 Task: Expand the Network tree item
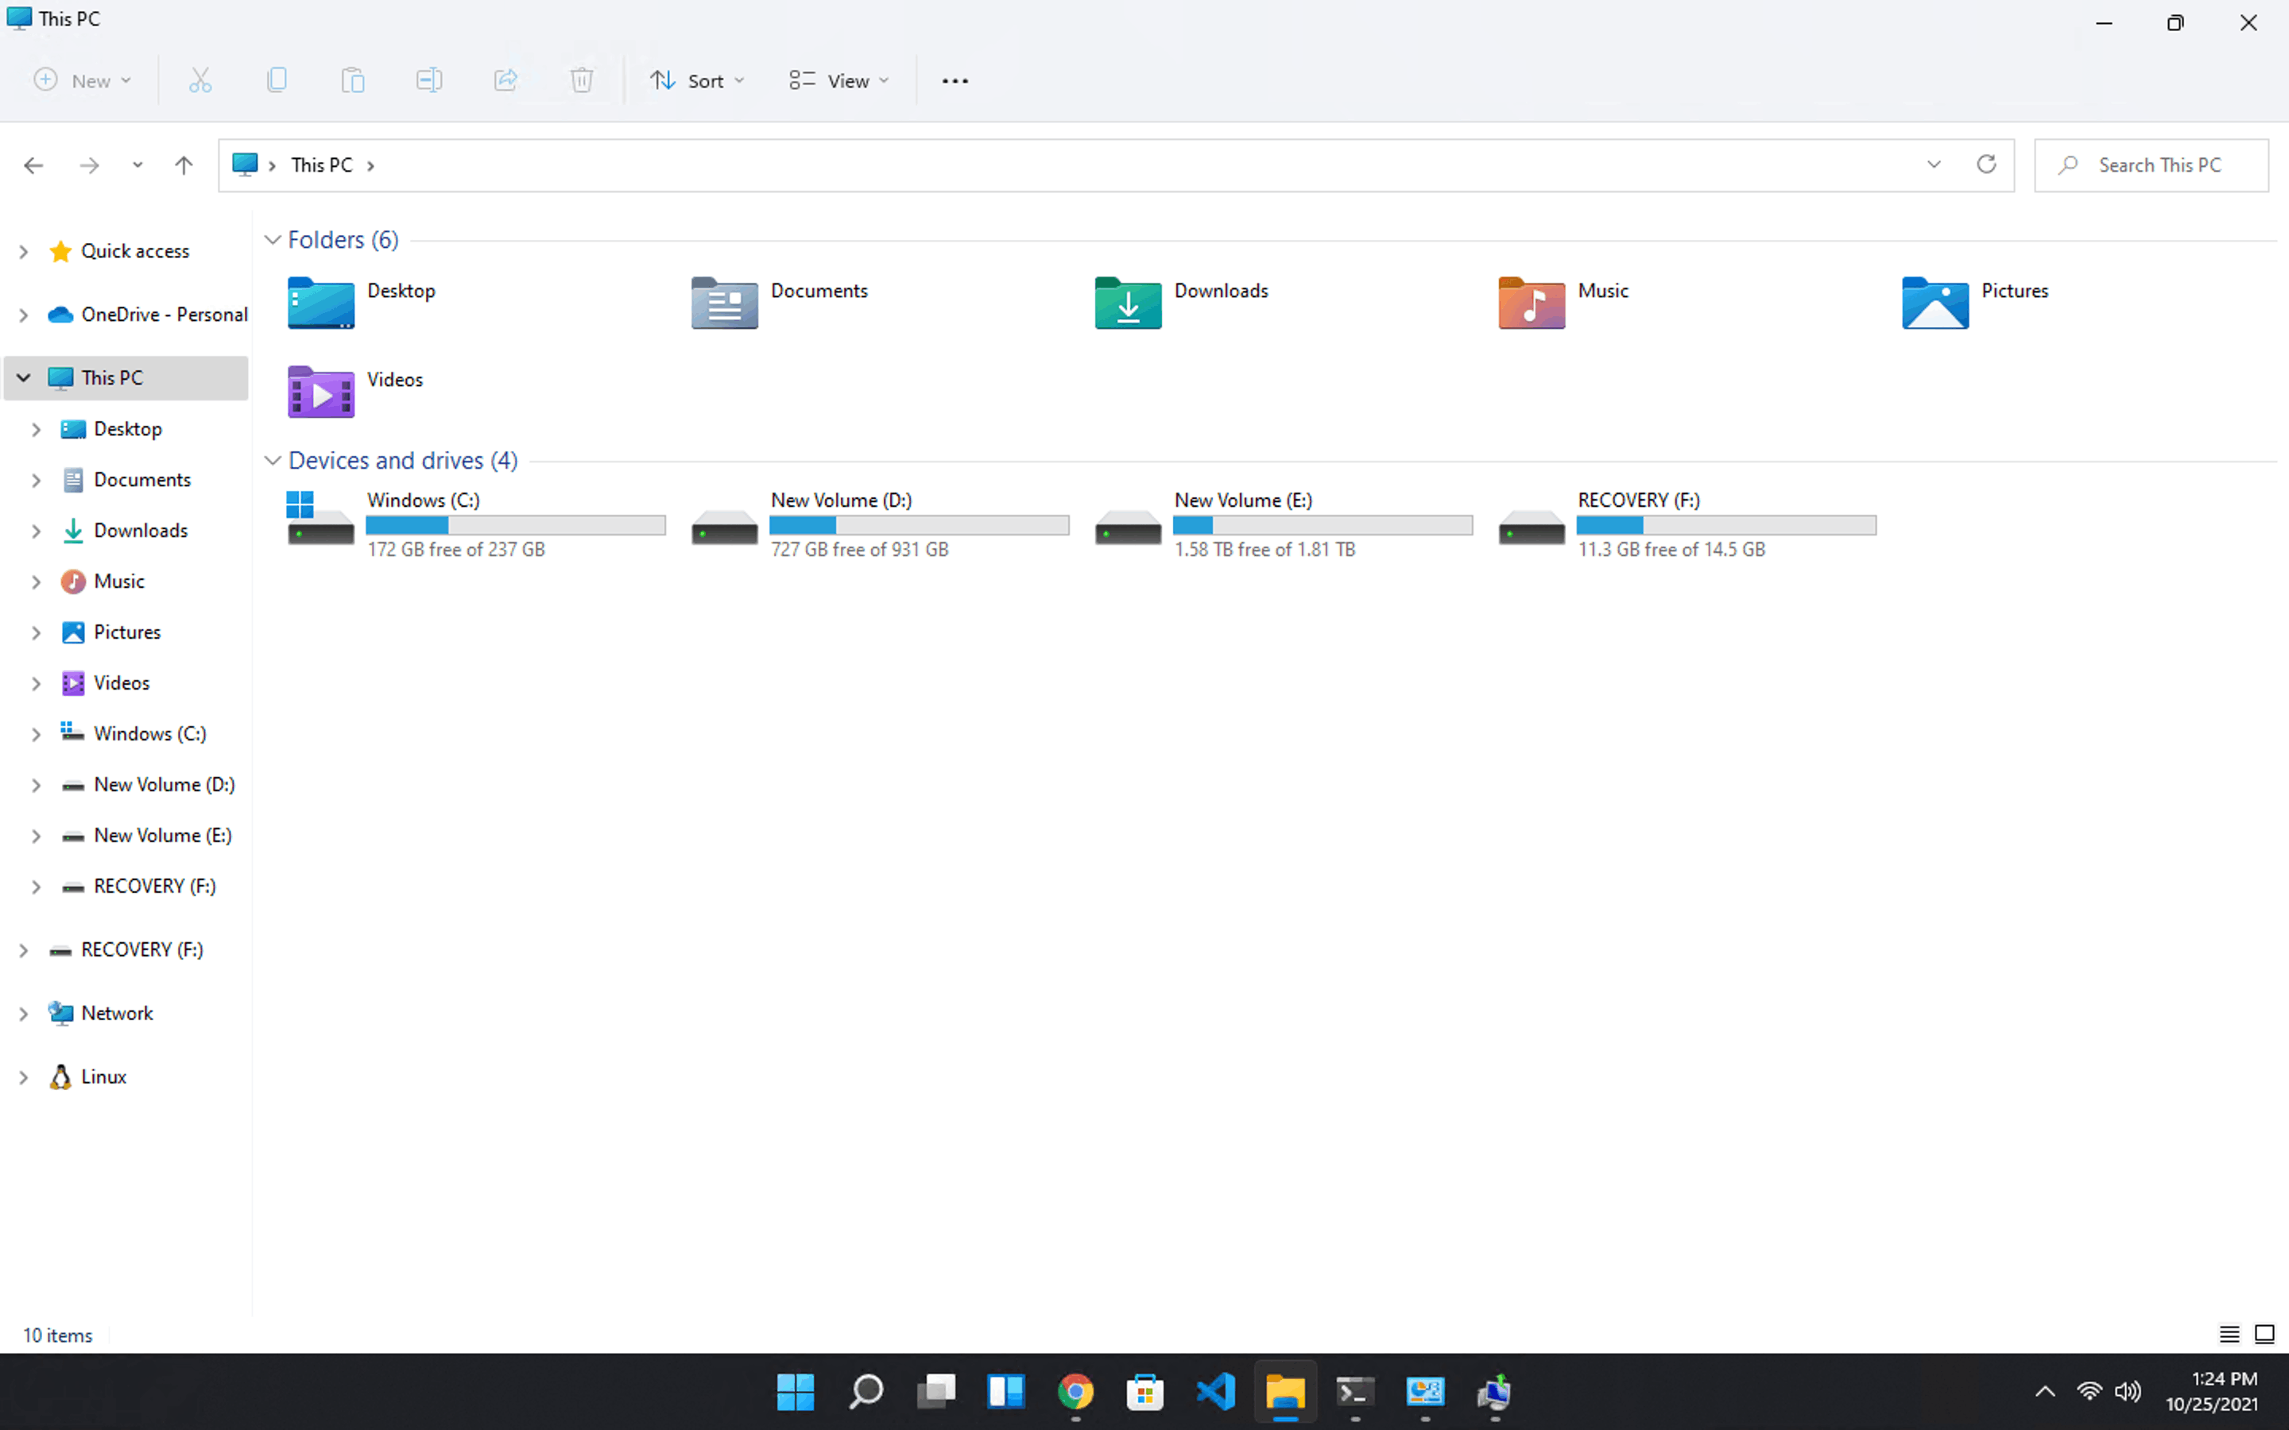(x=23, y=1011)
